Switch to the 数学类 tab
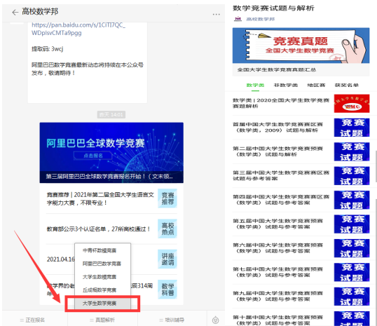 tap(255, 85)
